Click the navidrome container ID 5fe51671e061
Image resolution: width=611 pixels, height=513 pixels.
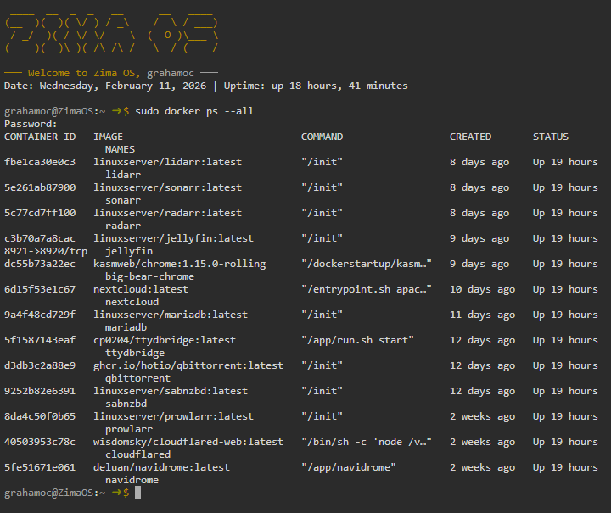coord(39,467)
